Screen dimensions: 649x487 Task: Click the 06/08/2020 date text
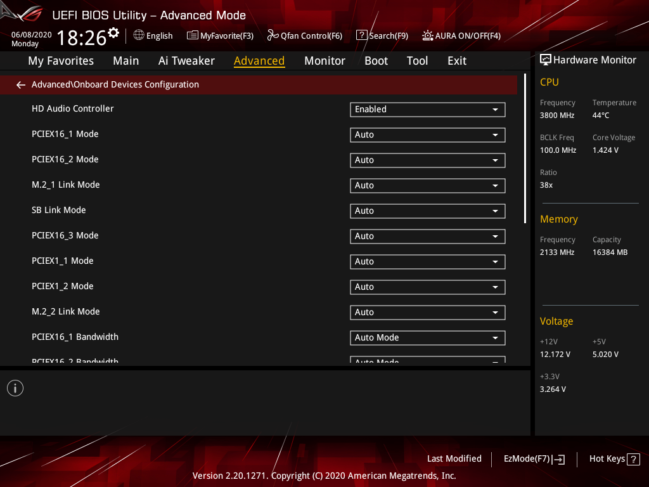click(x=32, y=35)
